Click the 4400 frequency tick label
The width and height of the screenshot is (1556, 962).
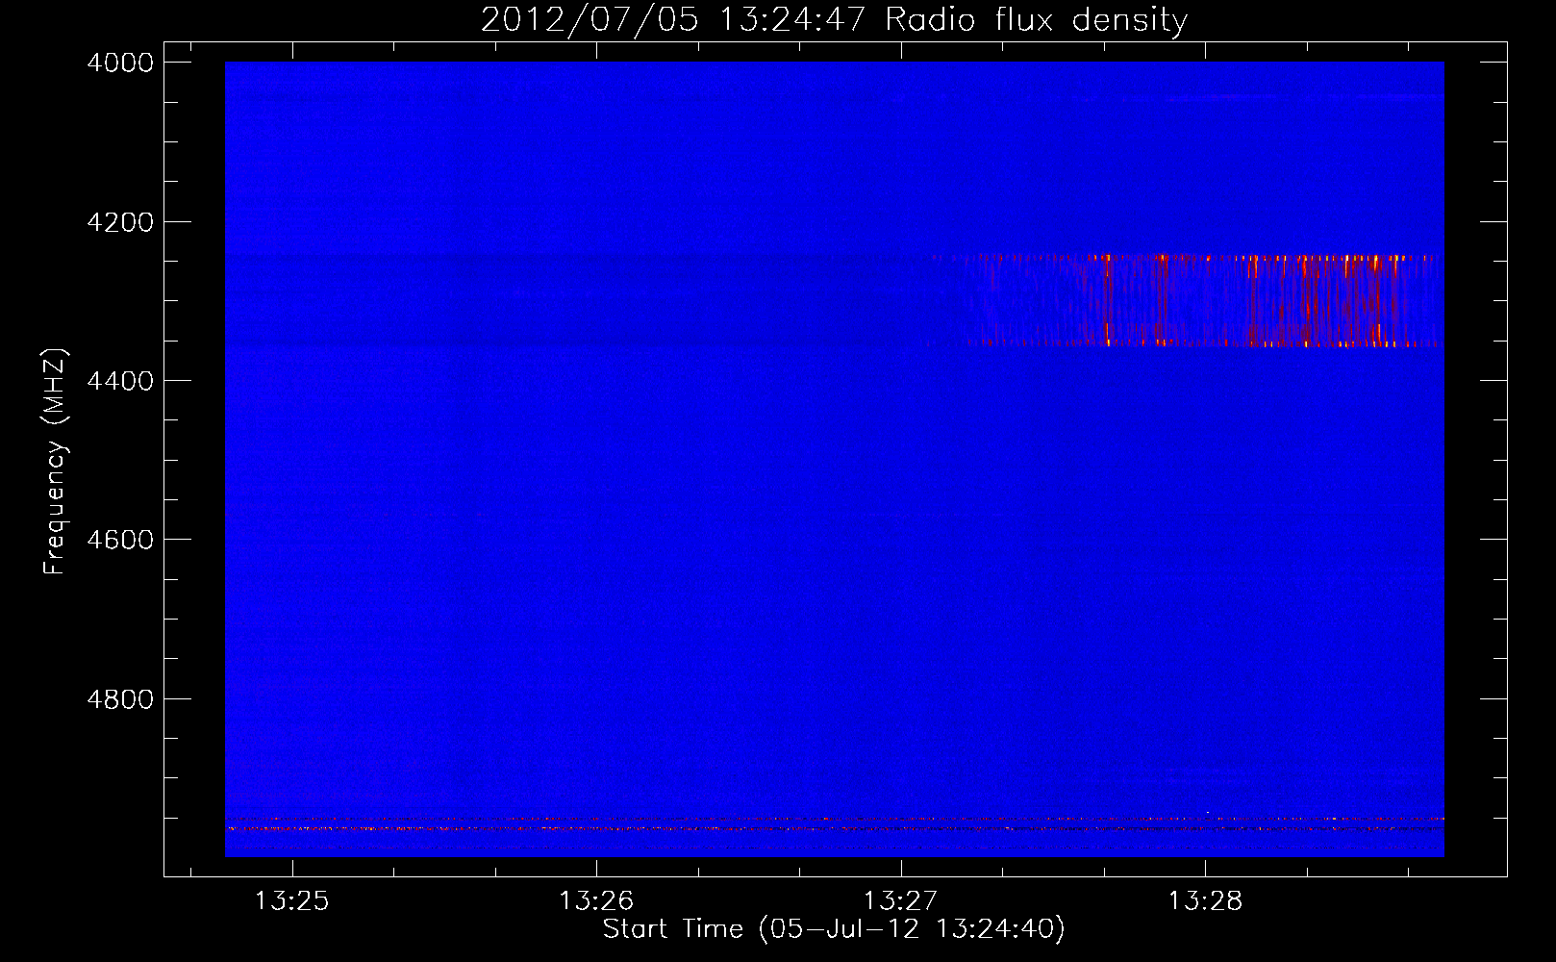coord(120,381)
